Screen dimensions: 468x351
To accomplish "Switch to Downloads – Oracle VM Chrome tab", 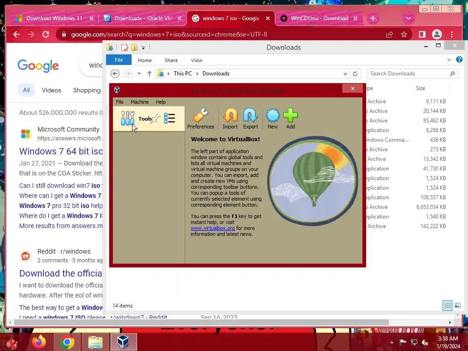I will click(x=143, y=18).
